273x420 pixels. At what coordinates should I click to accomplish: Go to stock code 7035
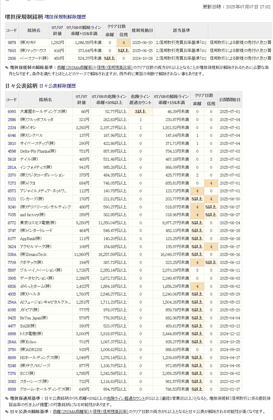point(12,215)
